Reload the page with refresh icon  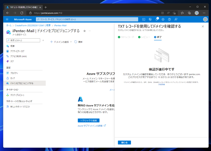point(22,13)
